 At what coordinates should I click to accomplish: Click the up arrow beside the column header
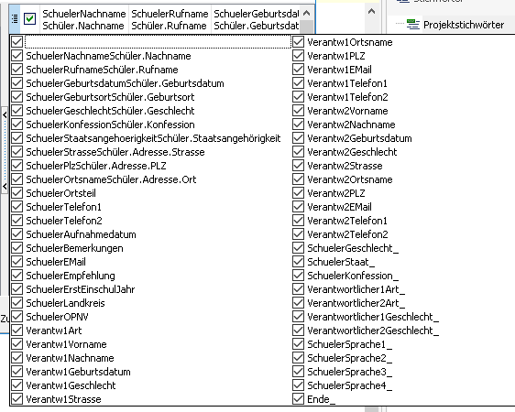coord(306,14)
